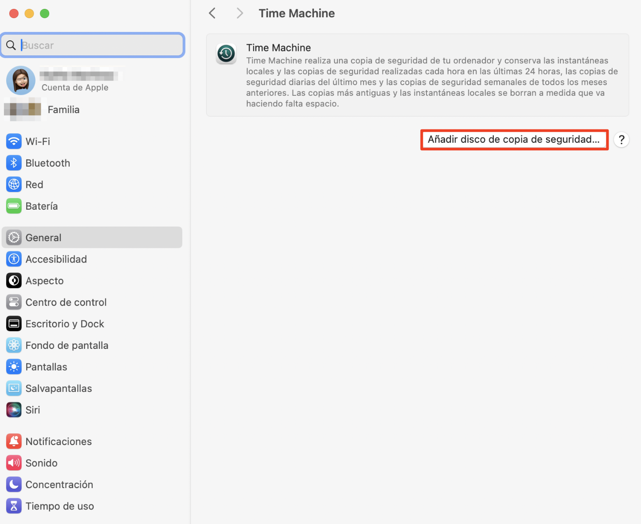
Task: Click the Sonido speaker icon
Action: pos(14,463)
